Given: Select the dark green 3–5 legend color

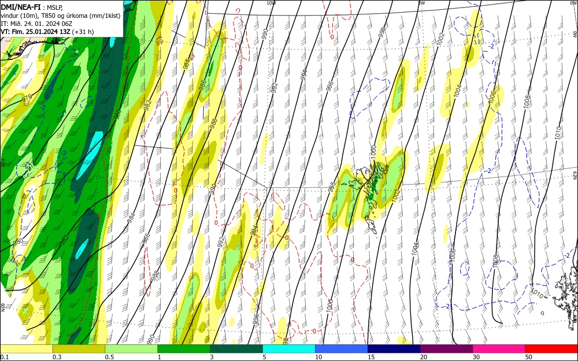Looking at the screenshot, I should coord(236,349).
